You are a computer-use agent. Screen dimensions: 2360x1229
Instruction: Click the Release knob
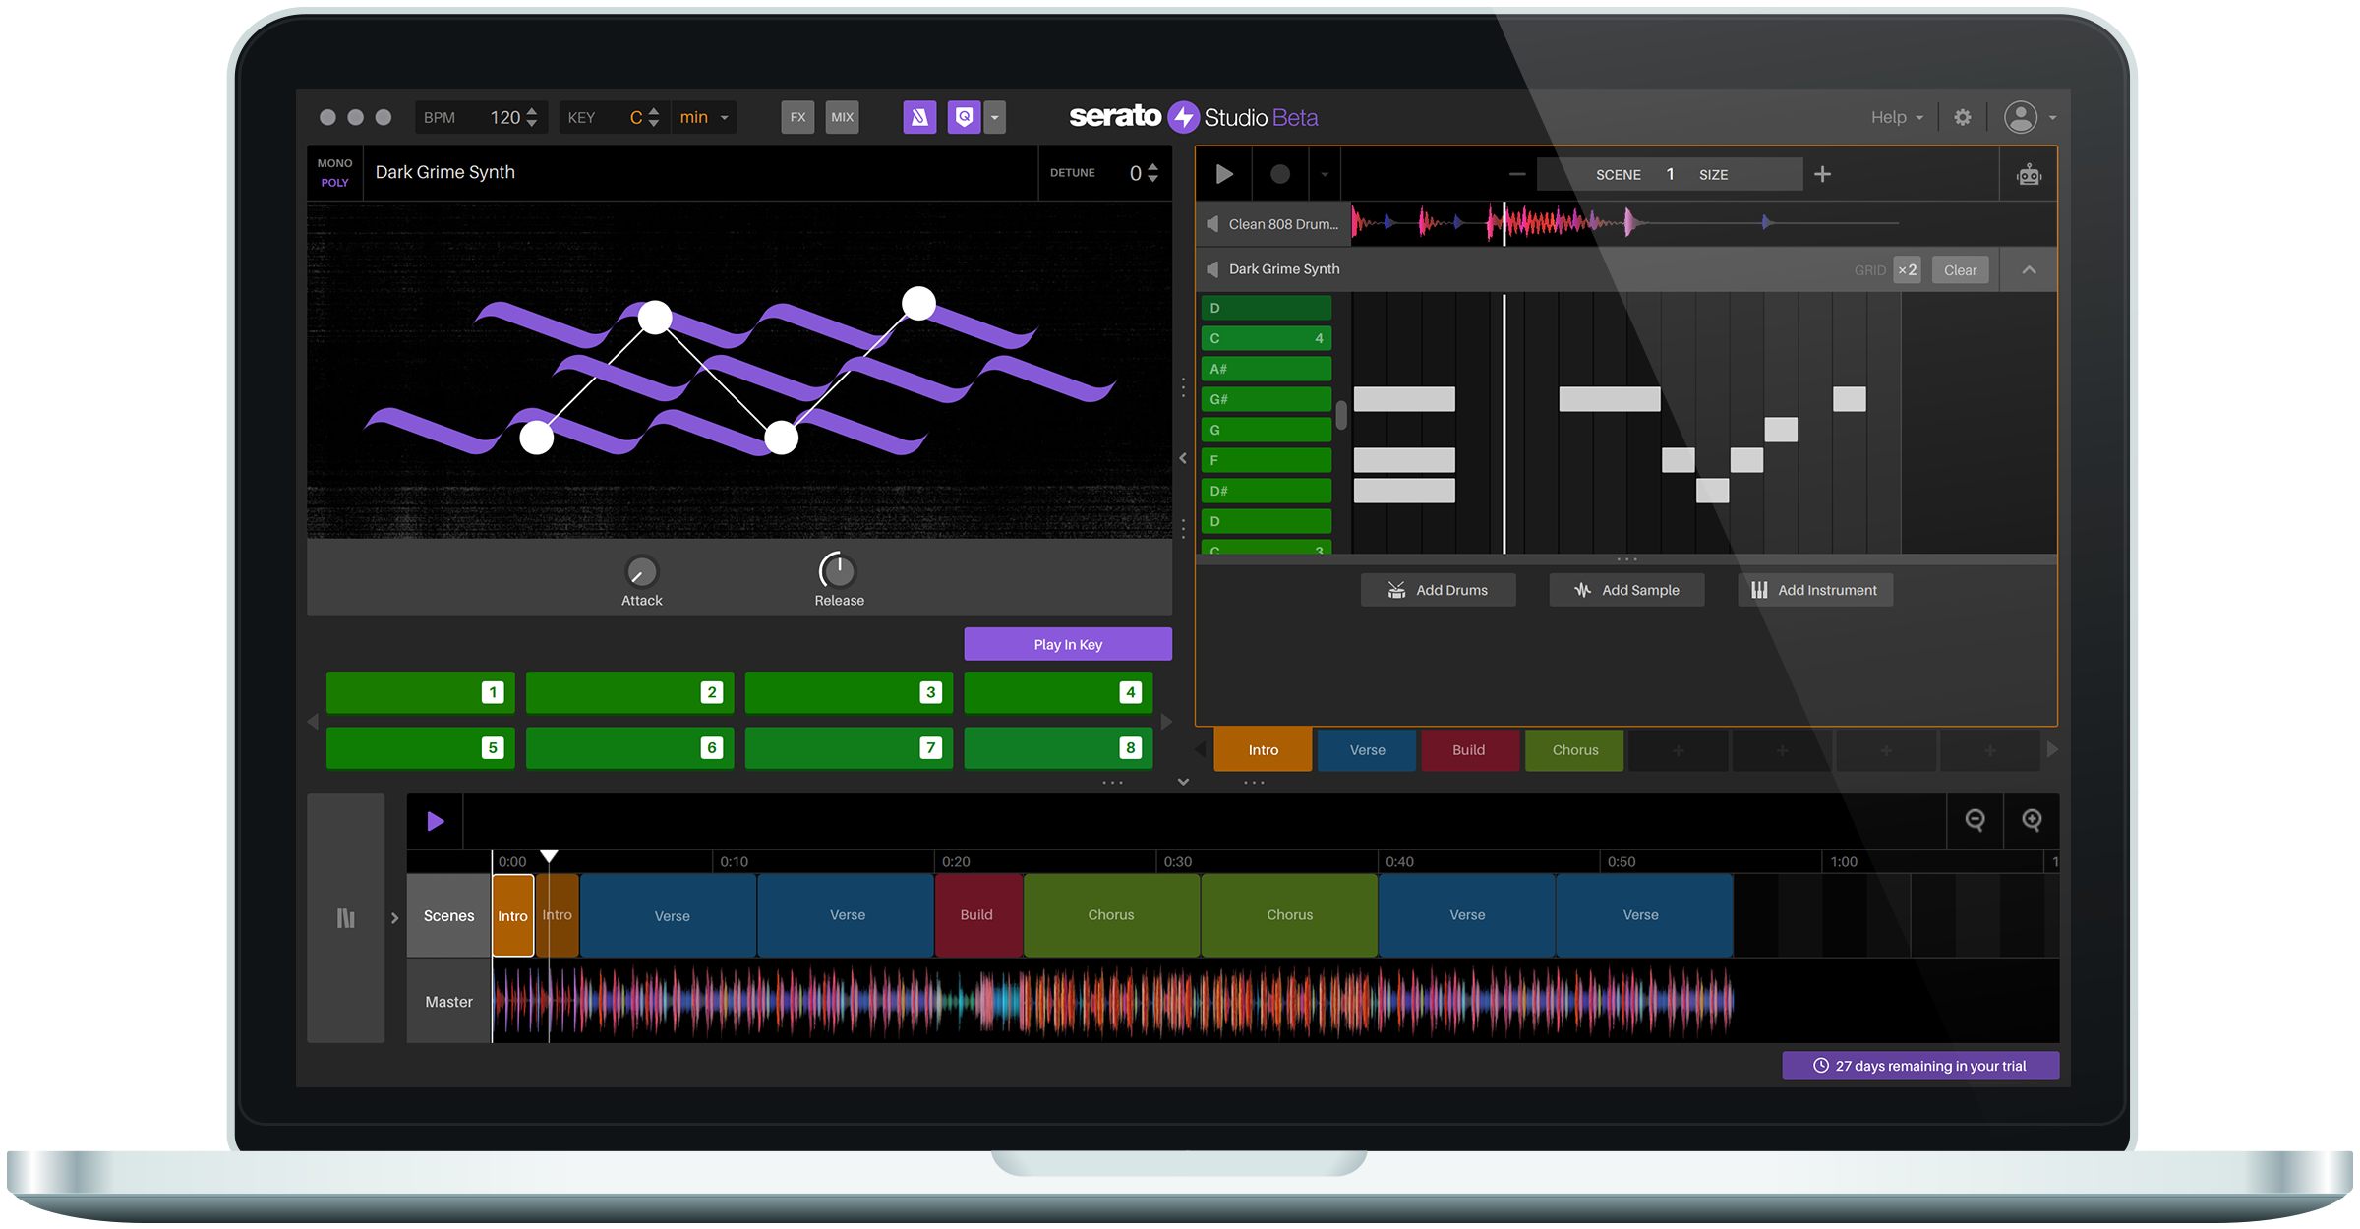coord(838,571)
